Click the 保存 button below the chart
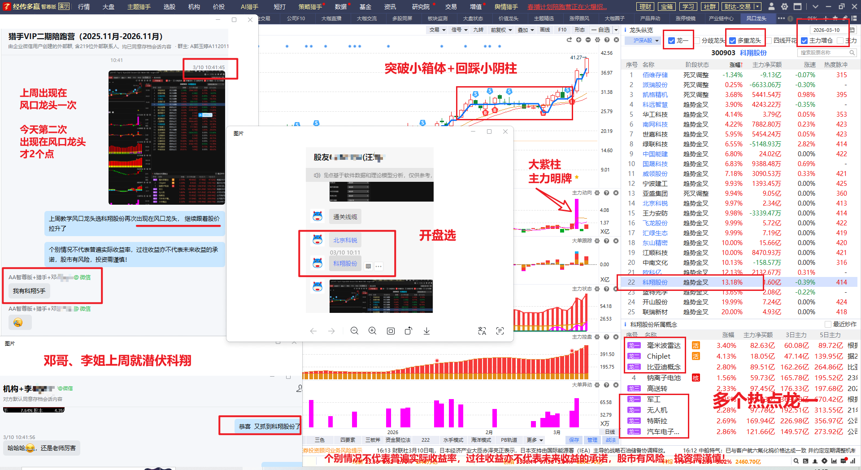The width and height of the screenshot is (861, 470). (574, 440)
